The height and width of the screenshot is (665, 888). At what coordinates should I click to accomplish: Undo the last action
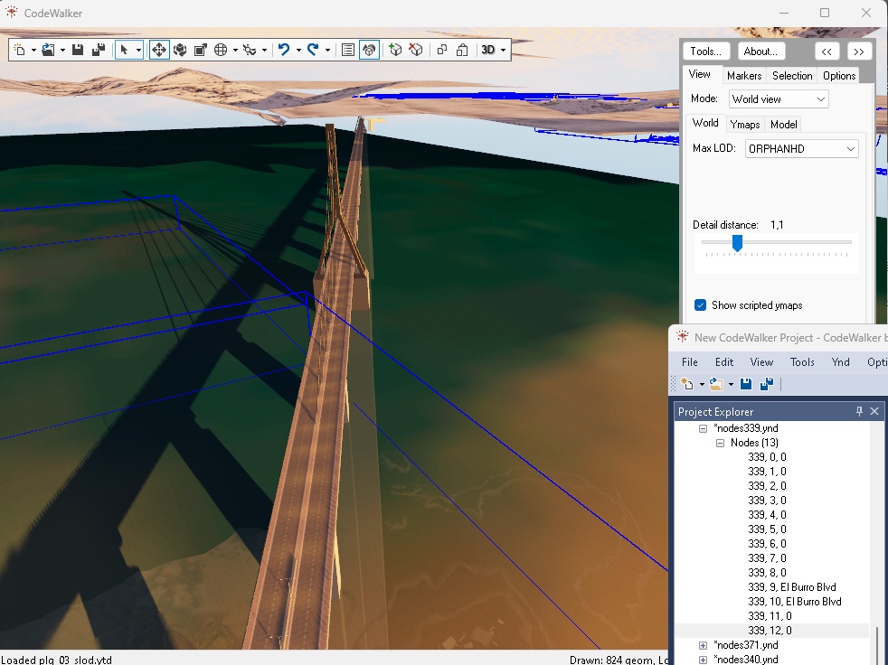[x=284, y=50]
